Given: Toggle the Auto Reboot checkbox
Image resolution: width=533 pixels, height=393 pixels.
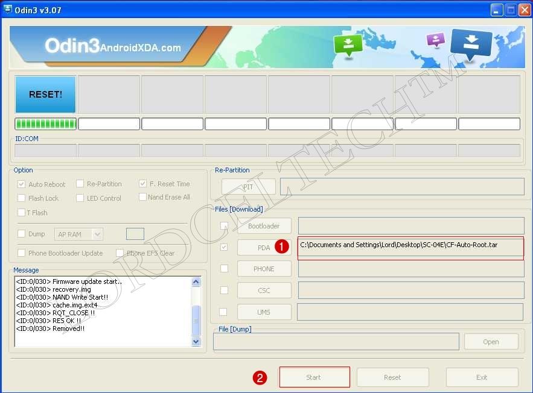Looking at the screenshot, I should click(21, 184).
